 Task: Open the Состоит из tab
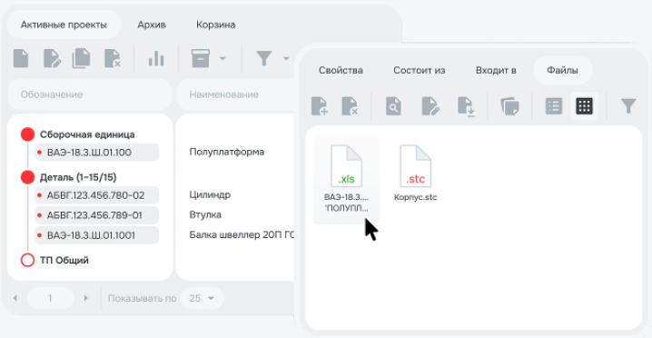point(420,70)
